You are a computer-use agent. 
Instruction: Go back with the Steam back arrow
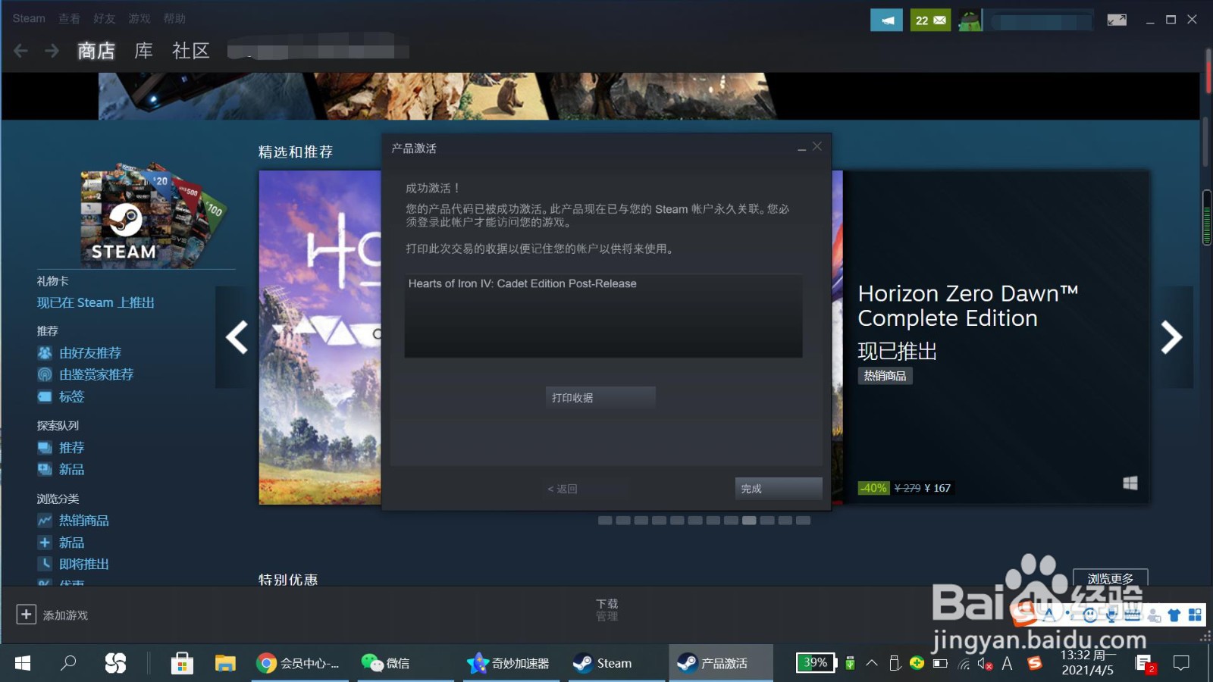coord(21,51)
